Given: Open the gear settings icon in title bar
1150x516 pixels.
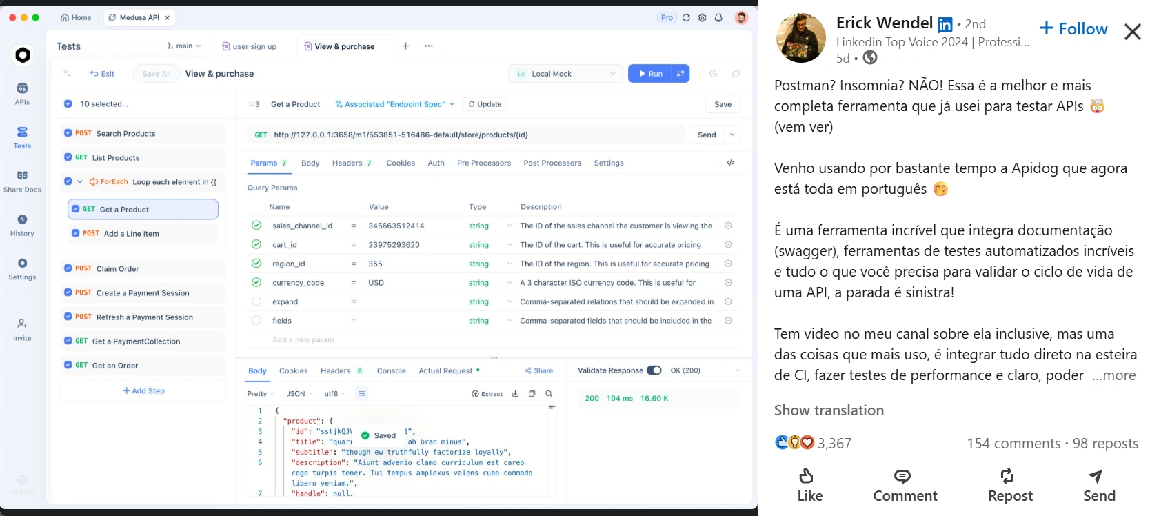Looking at the screenshot, I should coord(702,18).
